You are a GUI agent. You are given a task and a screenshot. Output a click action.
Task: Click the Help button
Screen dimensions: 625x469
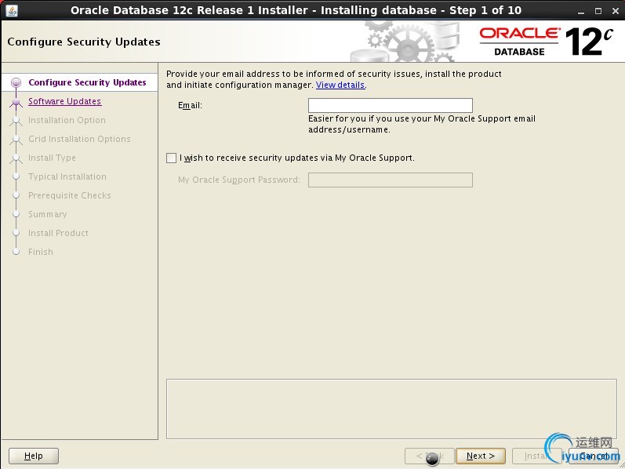[34, 456]
